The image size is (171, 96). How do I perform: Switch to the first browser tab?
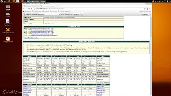32,6
